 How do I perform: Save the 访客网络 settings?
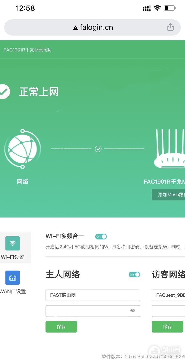click(x=167, y=327)
